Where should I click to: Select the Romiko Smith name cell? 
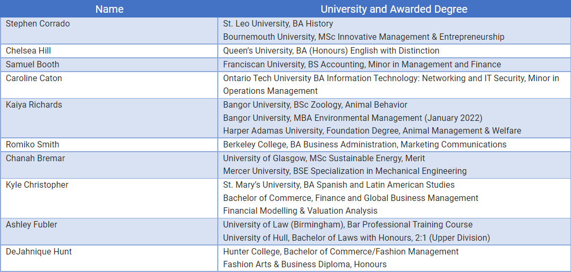pos(32,145)
